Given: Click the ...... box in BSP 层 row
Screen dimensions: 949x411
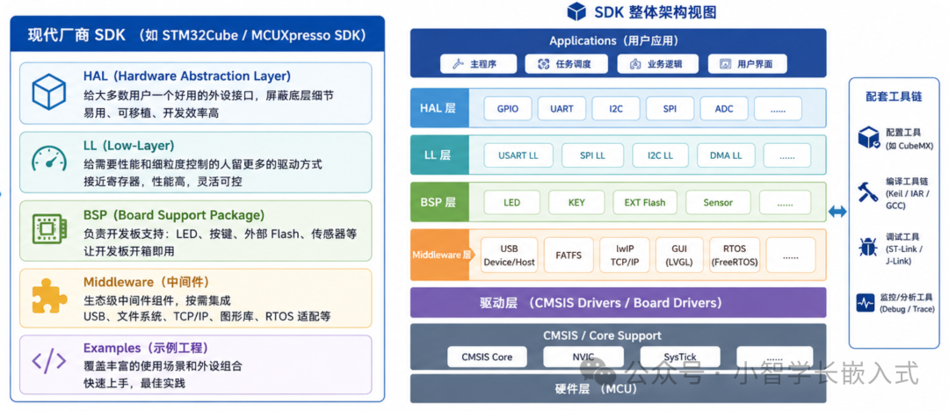Looking at the screenshot, I should click(785, 202).
